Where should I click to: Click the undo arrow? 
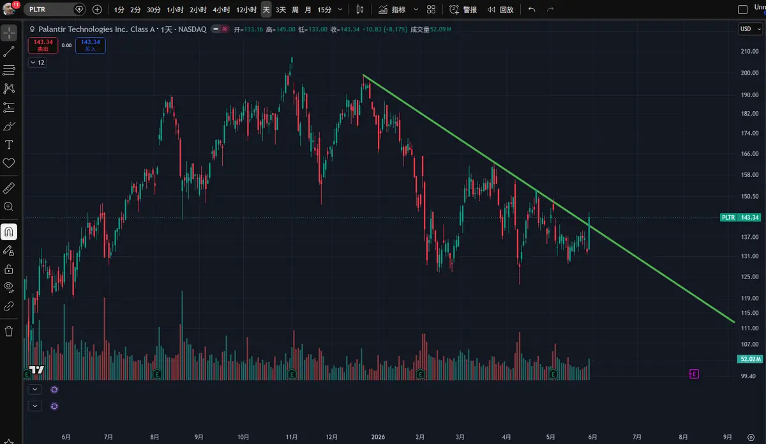pyautogui.click(x=532, y=10)
